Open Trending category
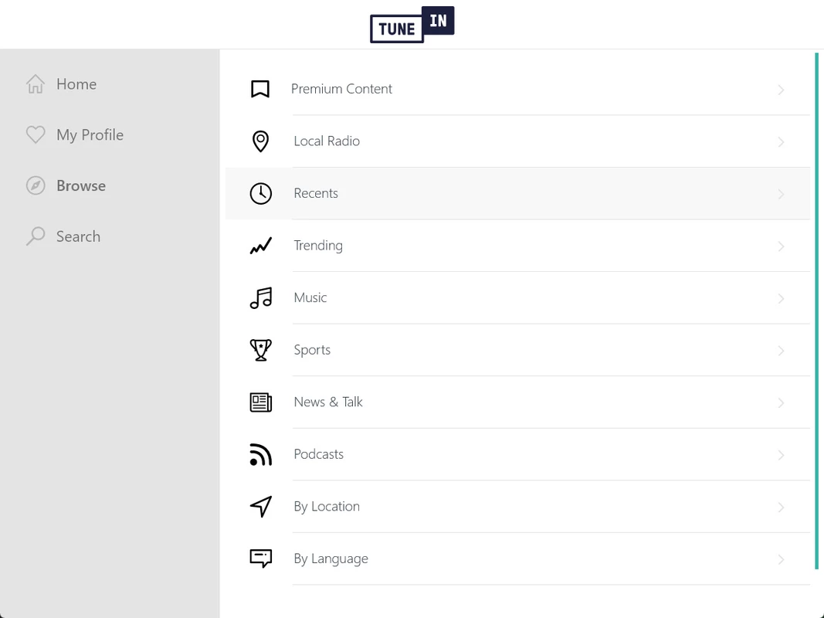This screenshot has width=824, height=618. (517, 246)
